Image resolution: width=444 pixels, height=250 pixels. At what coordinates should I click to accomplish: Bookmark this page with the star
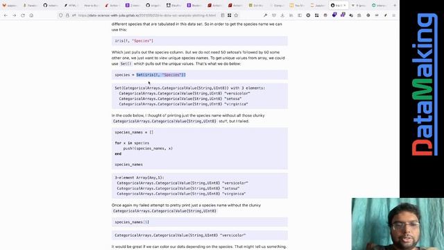[x=236, y=15]
